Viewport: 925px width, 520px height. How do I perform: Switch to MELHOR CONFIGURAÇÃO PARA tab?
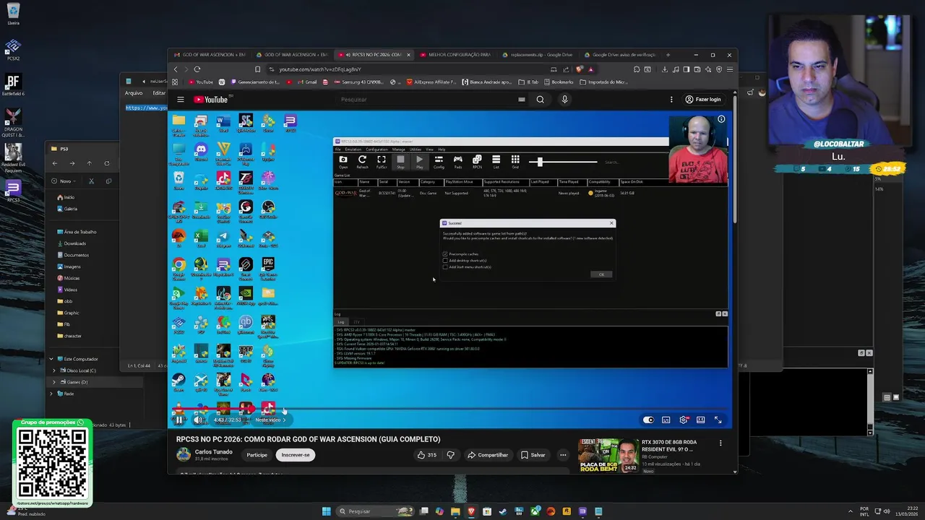(x=456, y=55)
